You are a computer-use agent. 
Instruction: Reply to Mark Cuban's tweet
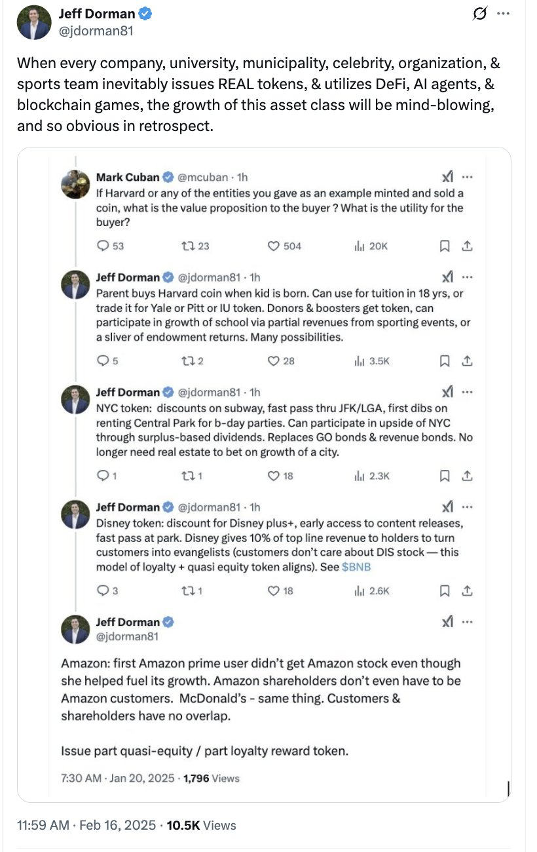(x=103, y=246)
